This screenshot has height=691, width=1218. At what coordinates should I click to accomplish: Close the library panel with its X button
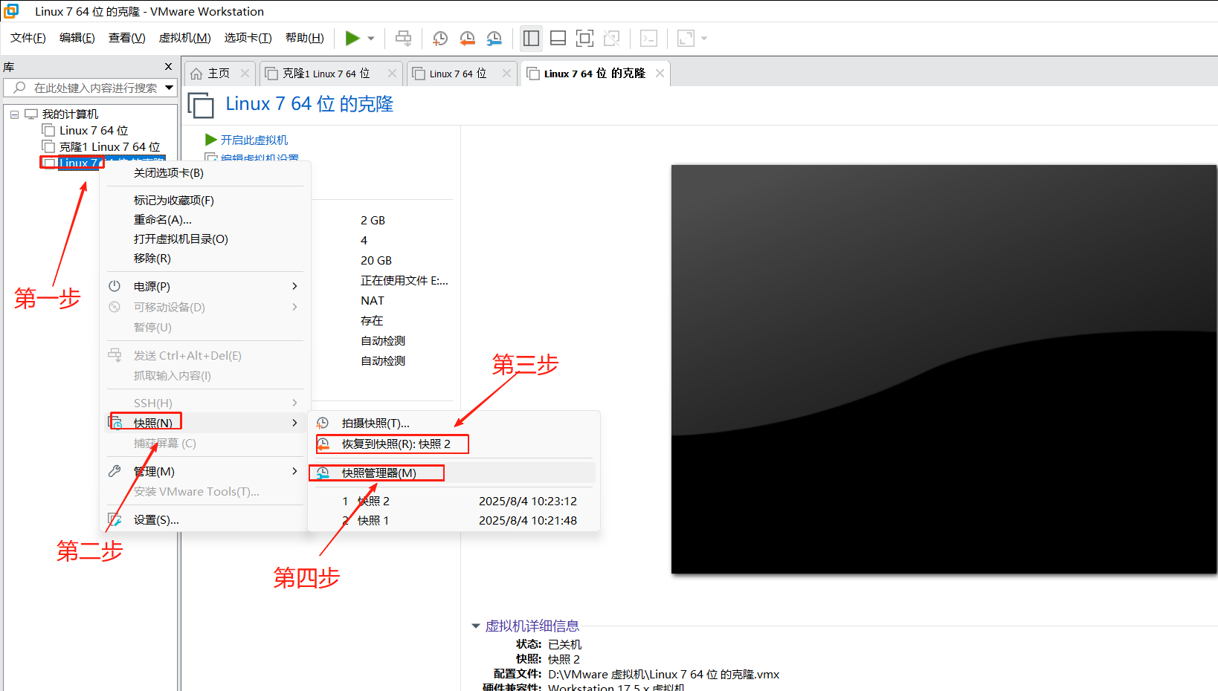(x=168, y=67)
